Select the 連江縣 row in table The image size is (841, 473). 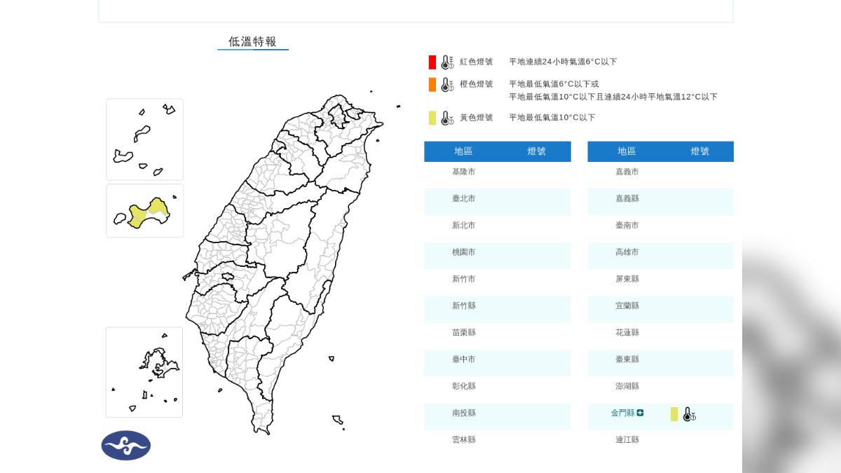tap(660, 440)
